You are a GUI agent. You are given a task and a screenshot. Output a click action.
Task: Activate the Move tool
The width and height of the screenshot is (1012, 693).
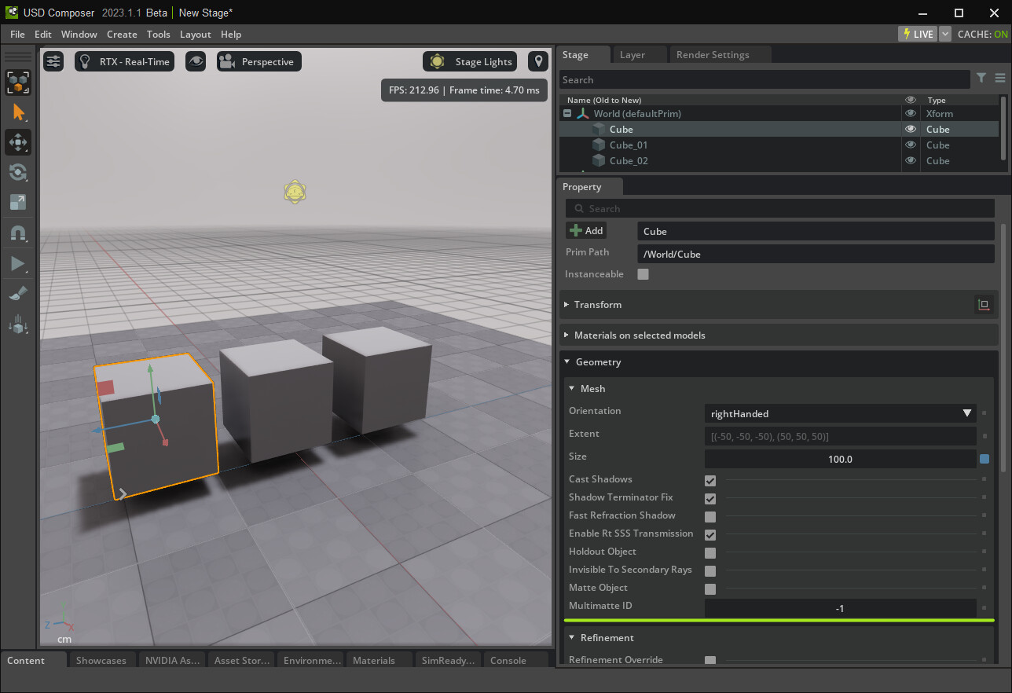(18, 142)
